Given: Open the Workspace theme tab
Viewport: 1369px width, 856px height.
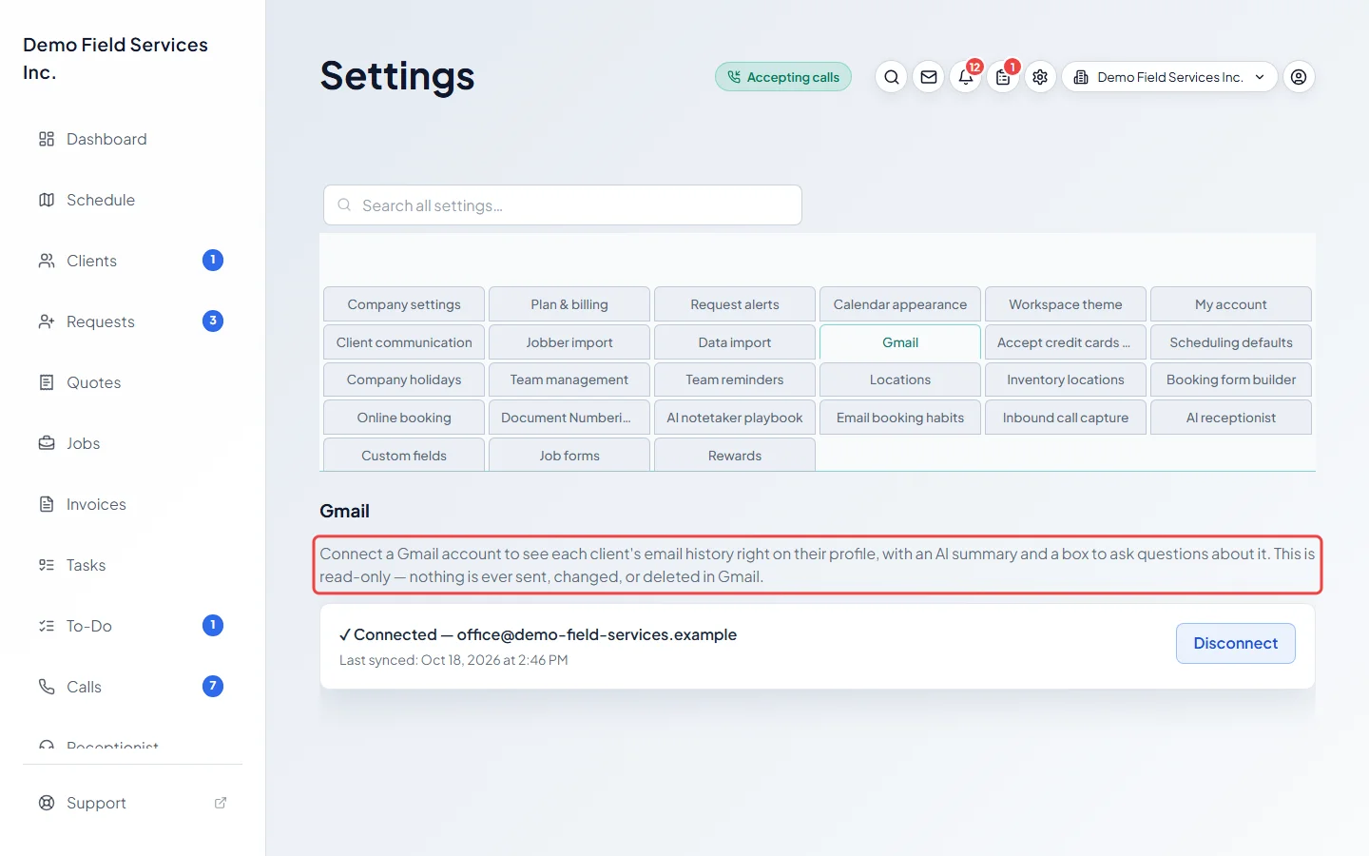Looking at the screenshot, I should pyautogui.click(x=1066, y=304).
